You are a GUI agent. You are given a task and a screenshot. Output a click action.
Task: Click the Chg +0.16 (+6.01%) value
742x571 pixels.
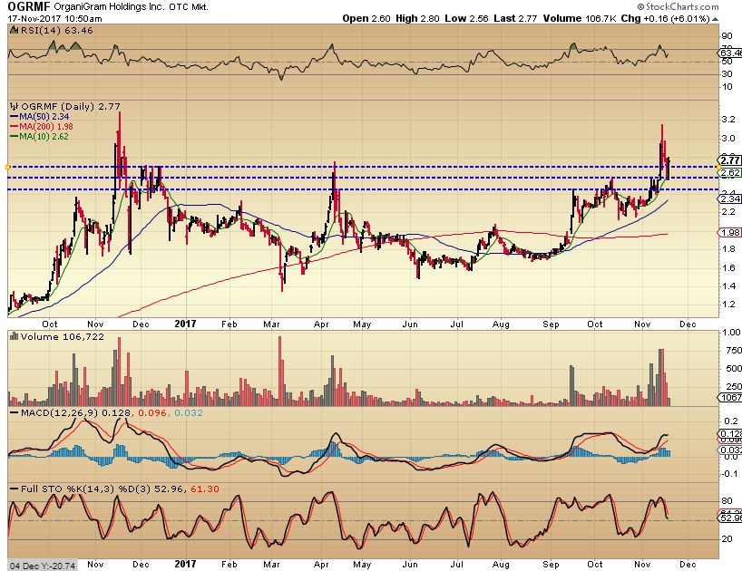665,18
